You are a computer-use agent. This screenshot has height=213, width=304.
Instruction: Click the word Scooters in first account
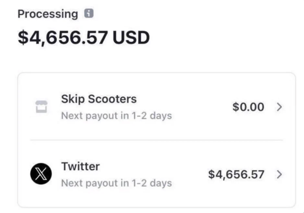[x=112, y=99]
